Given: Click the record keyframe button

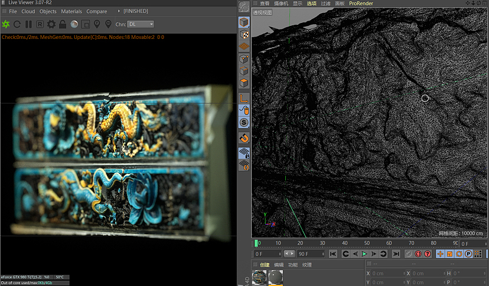Looking at the screenshot, I should [408, 254].
